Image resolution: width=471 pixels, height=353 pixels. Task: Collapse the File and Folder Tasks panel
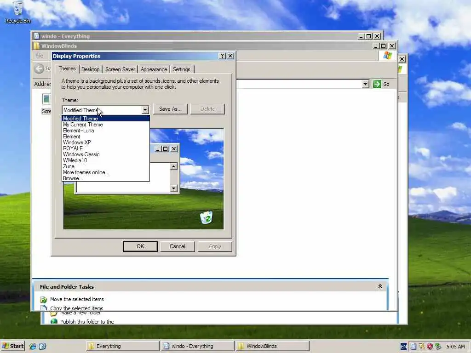click(x=380, y=286)
